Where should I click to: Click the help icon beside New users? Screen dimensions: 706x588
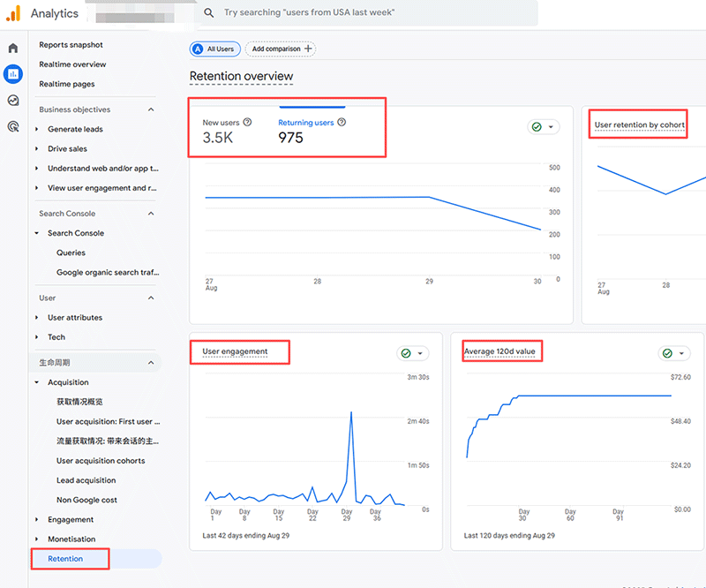(x=247, y=123)
